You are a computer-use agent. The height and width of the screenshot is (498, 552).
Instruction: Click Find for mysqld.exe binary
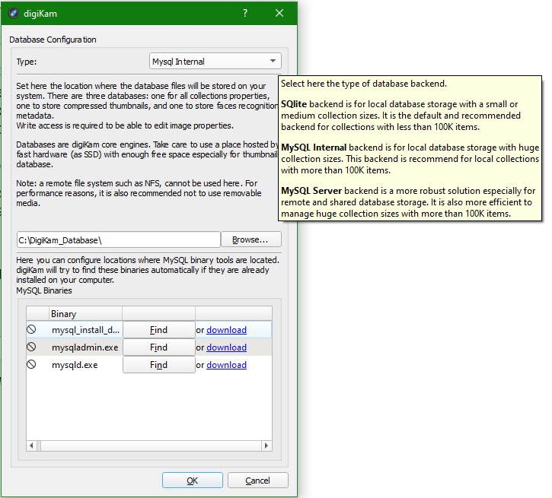tap(159, 365)
